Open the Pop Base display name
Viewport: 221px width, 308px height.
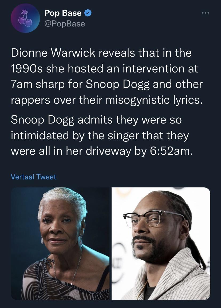[63, 13]
